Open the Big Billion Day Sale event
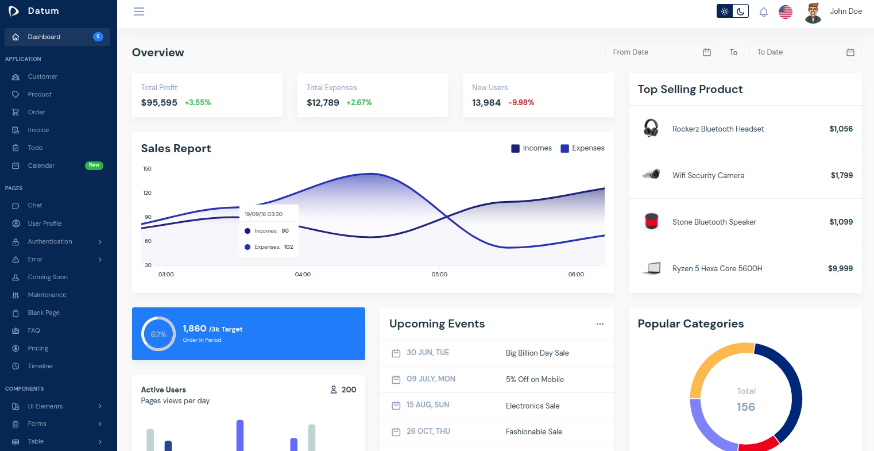This screenshot has height=451, width=874. 537,353
